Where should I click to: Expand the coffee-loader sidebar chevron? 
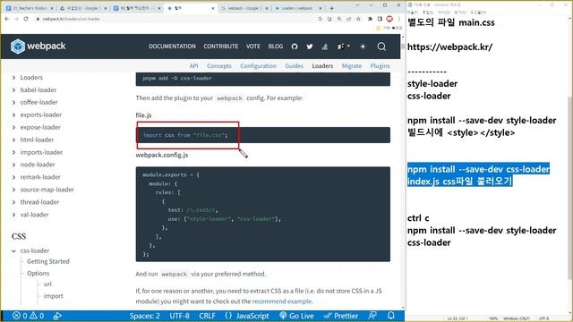14,102
